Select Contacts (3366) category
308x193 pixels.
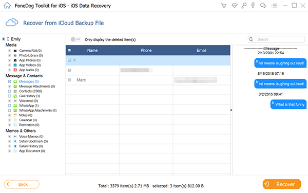click(x=30, y=91)
